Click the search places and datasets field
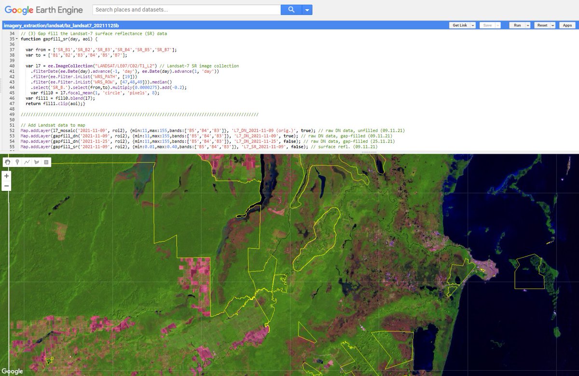Viewport: 579px width, 376px height. (186, 10)
